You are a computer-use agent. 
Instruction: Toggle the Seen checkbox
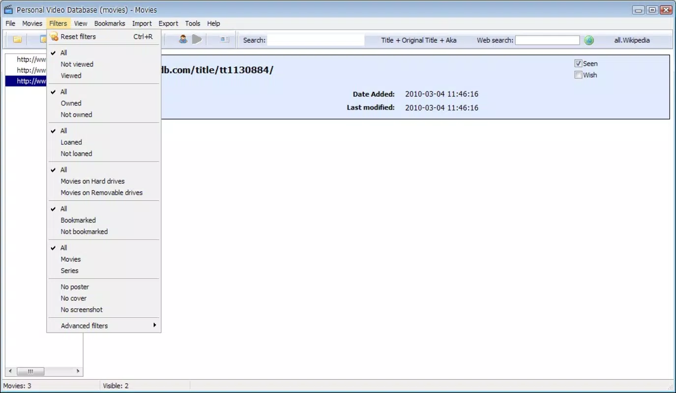[578, 63]
